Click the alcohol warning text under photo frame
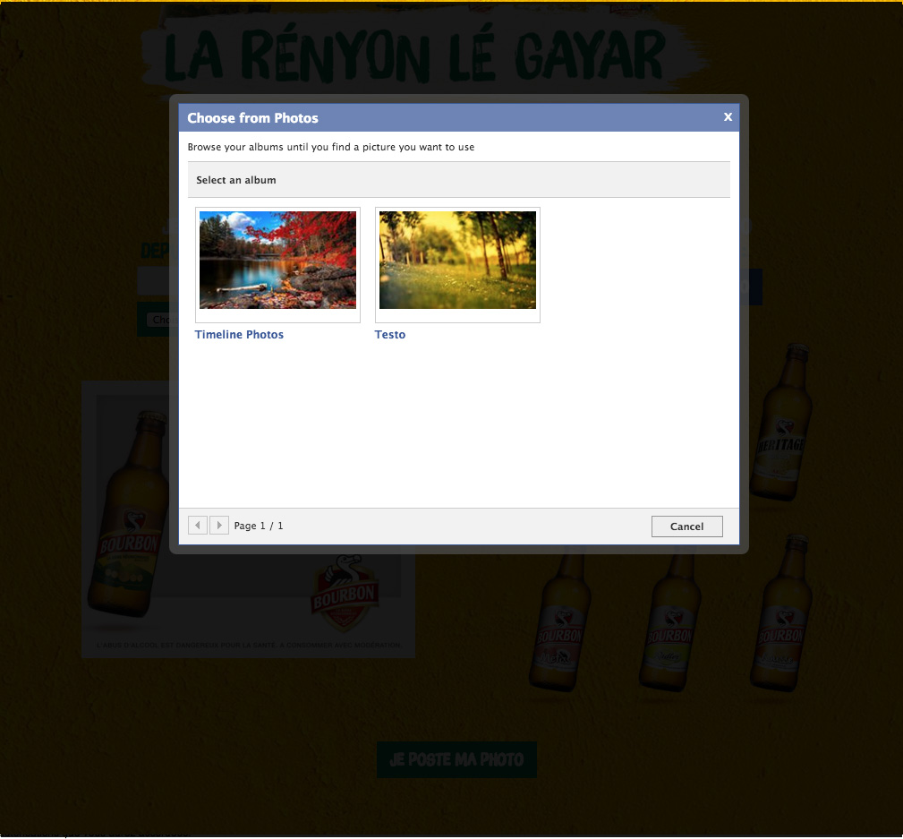The height and width of the screenshot is (839, 903). pyautogui.click(x=248, y=645)
